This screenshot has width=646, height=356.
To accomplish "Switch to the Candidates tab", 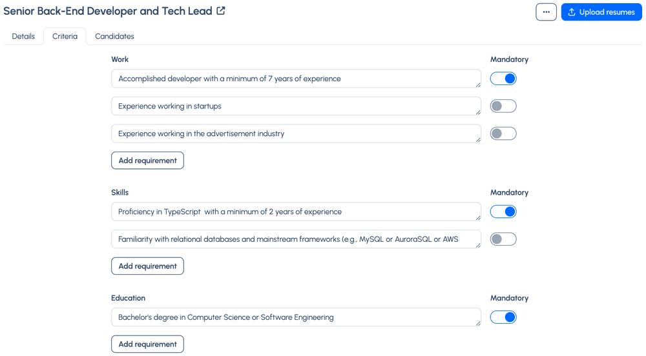I will 114,36.
